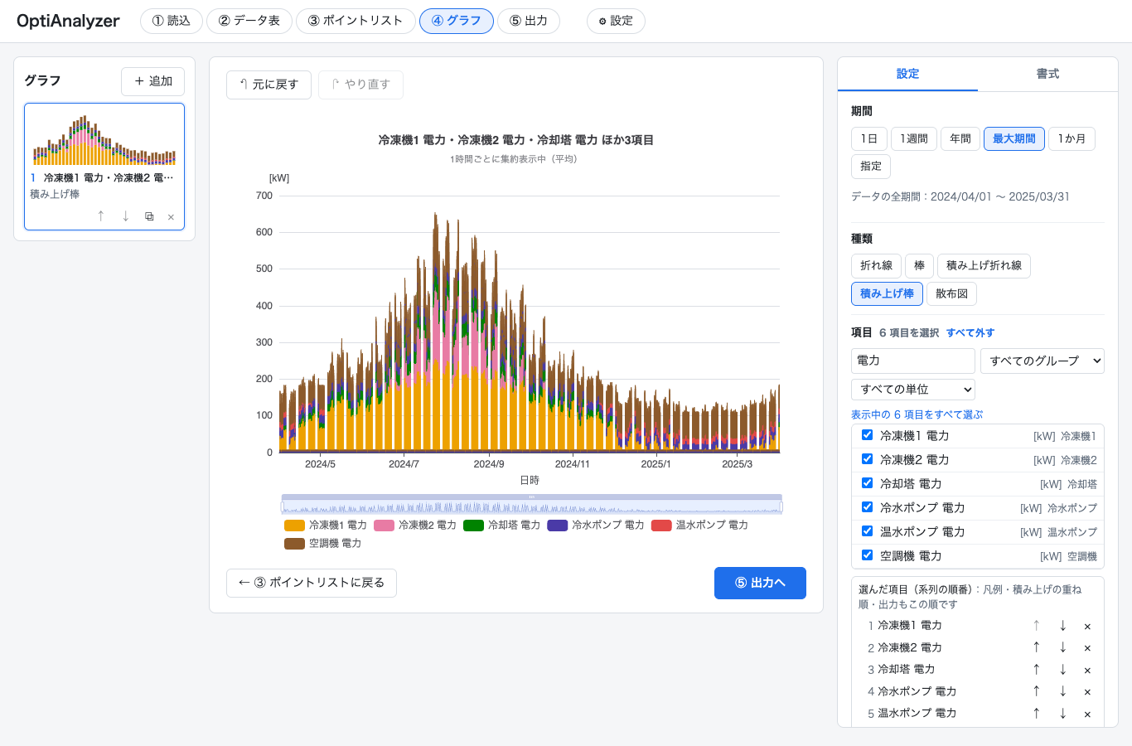Deselect the 温水ポンプ 電力 checkbox
Image resolution: width=1132 pixels, height=746 pixels.
pos(867,531)
